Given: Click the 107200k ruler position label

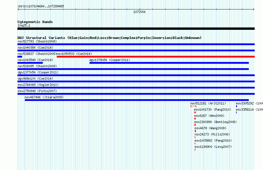Looking at the screenshot, I should tap(139, 12).
